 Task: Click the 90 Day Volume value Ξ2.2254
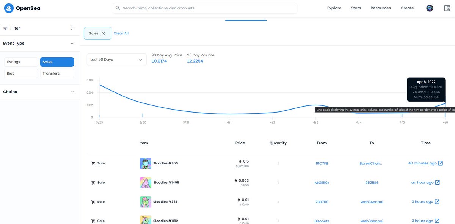(x=195, y=61)
